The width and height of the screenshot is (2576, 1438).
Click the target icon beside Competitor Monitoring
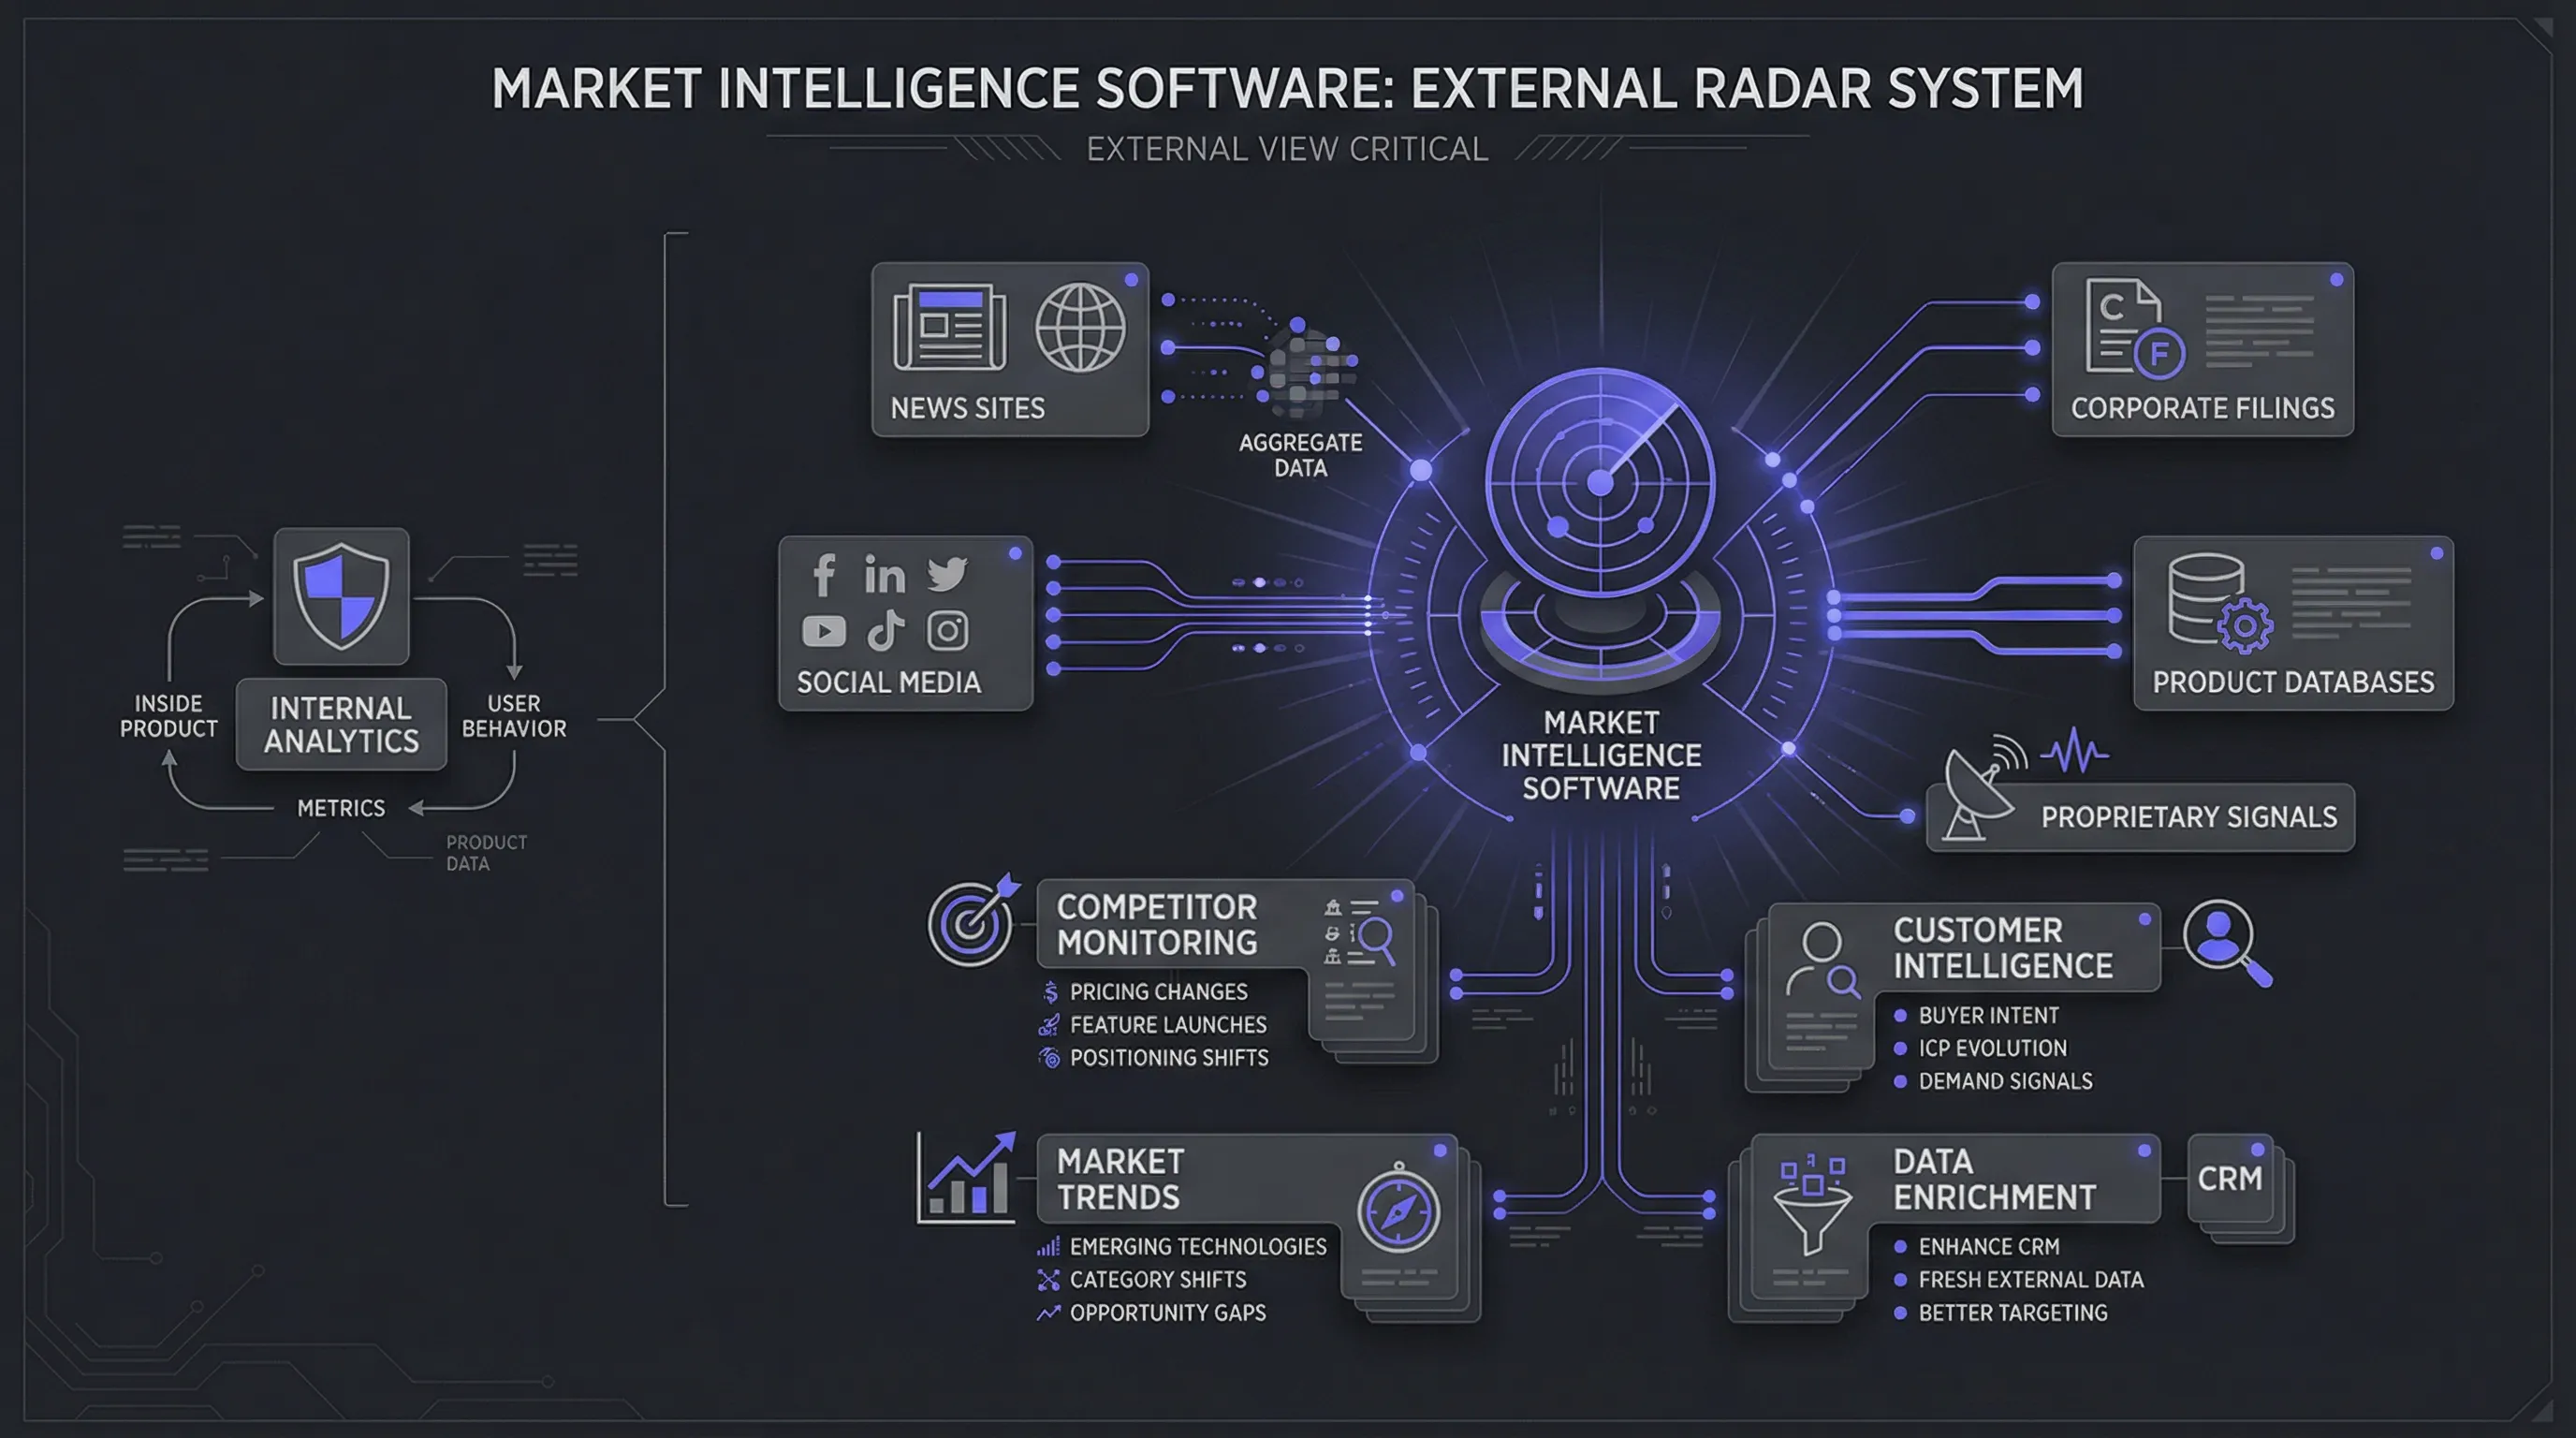971,921
